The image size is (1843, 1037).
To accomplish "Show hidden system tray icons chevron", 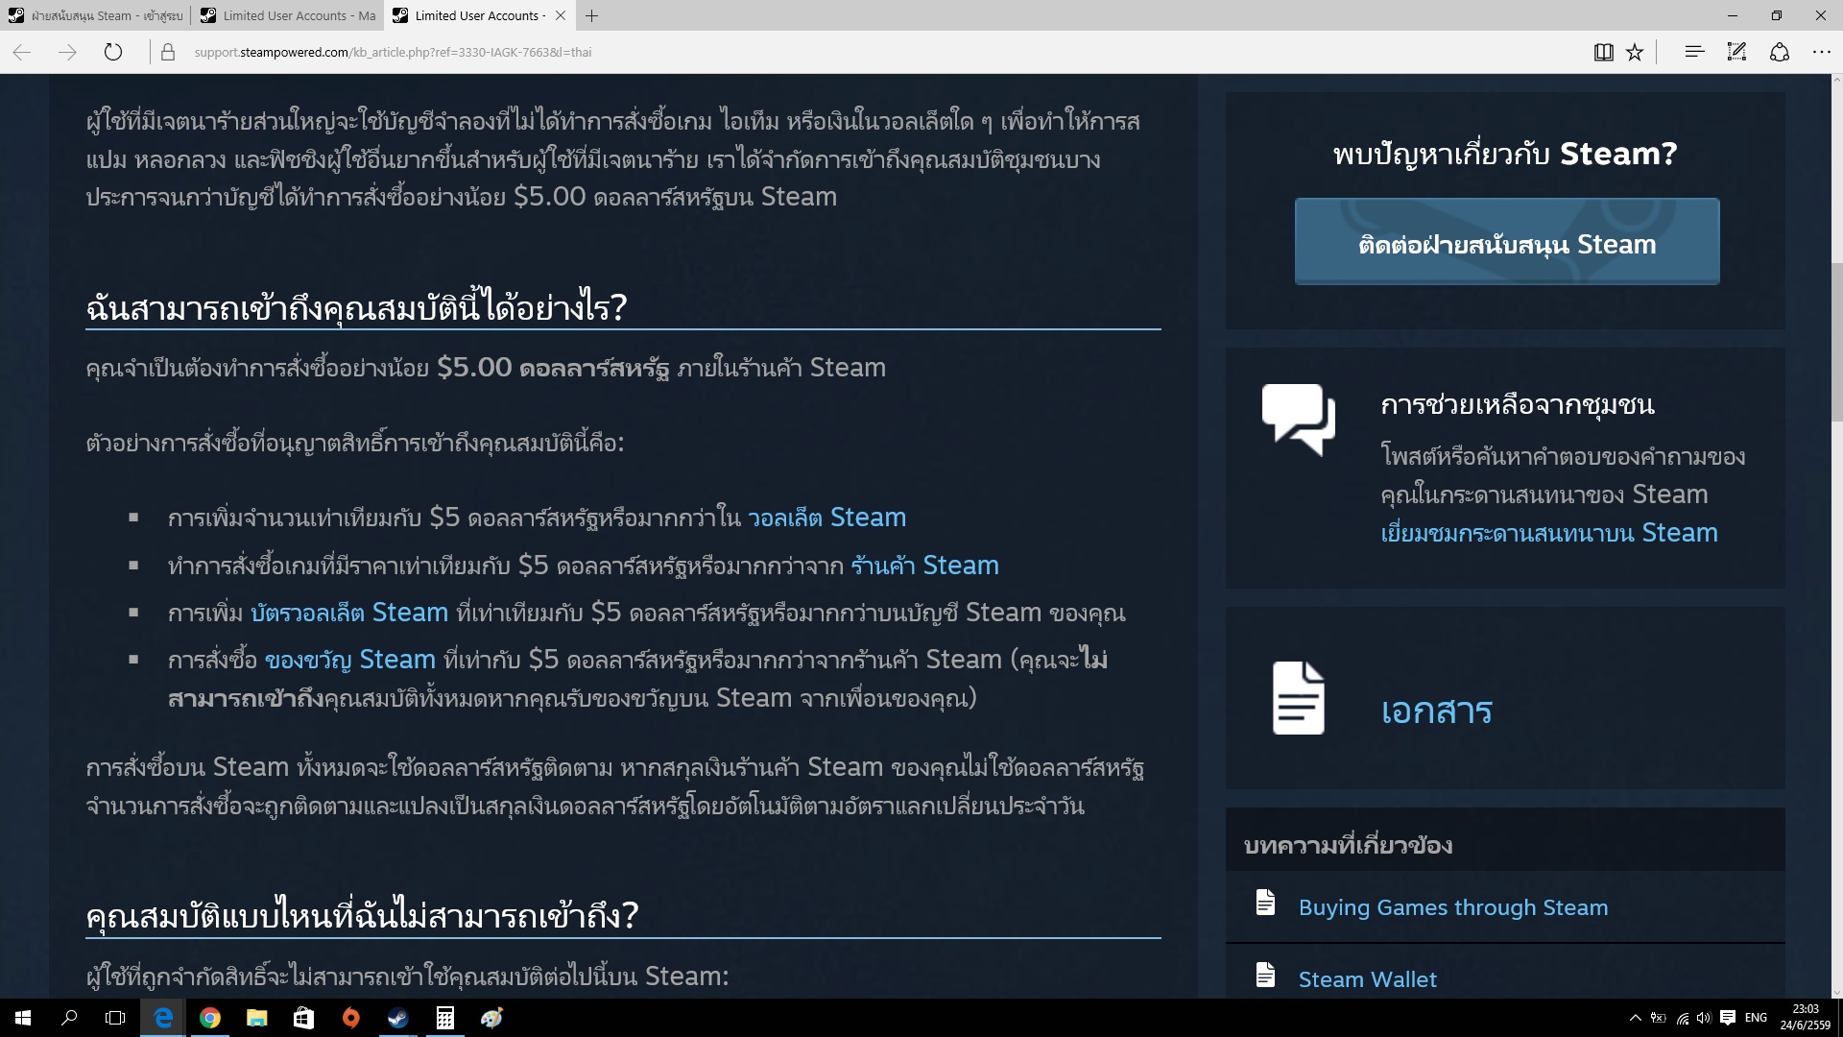I will click(1635, 1018).
